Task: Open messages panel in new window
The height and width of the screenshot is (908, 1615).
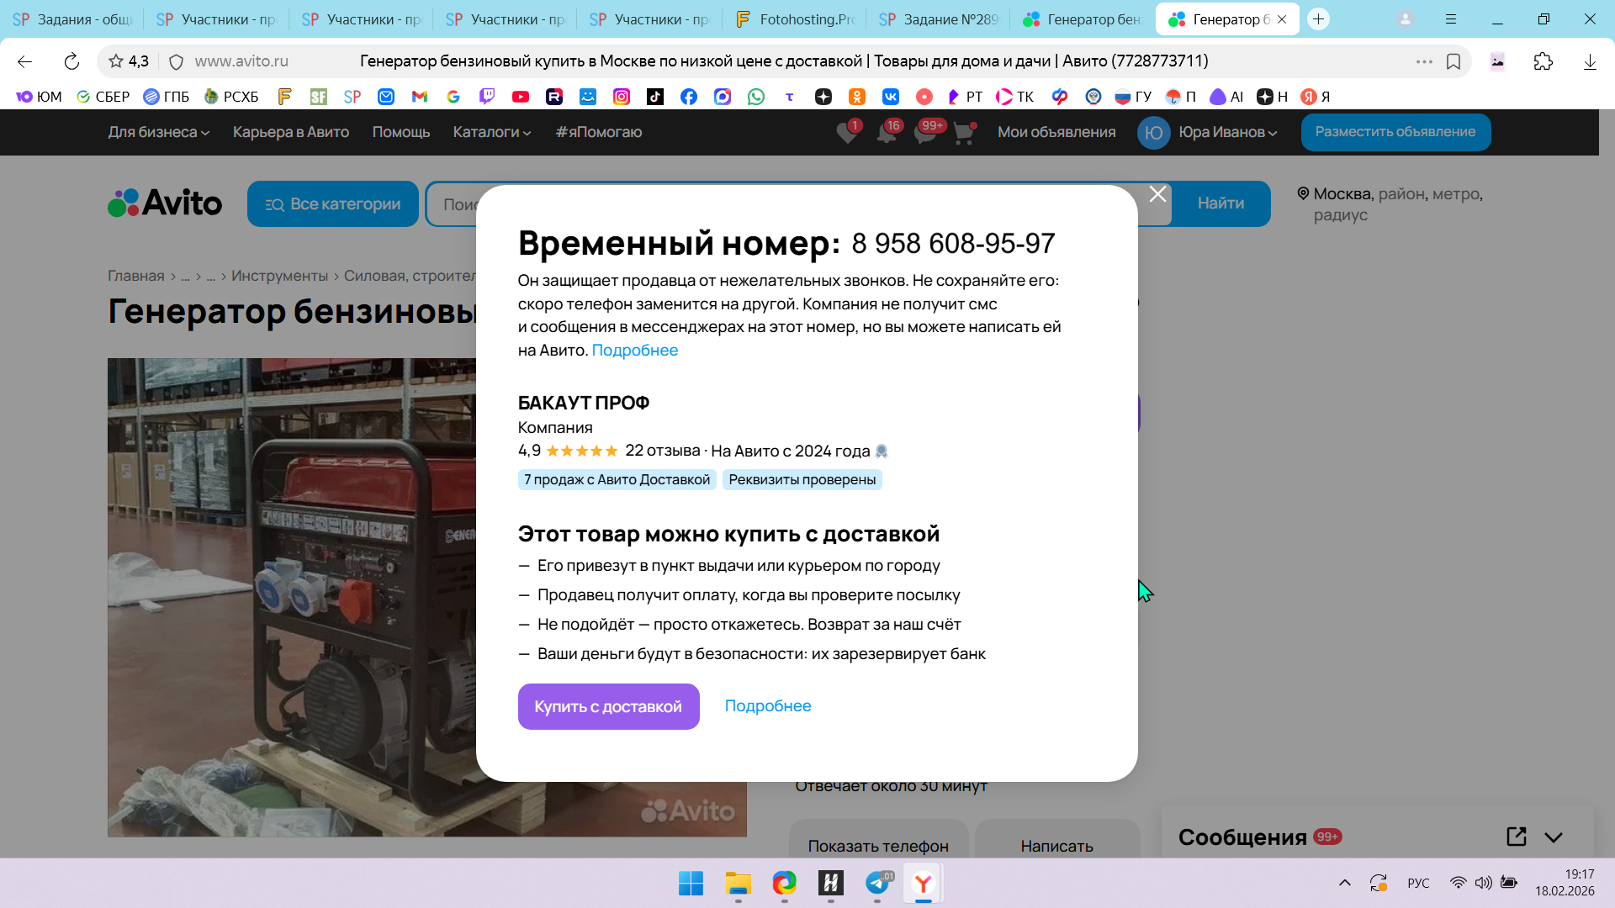Action: (1516, 837)
